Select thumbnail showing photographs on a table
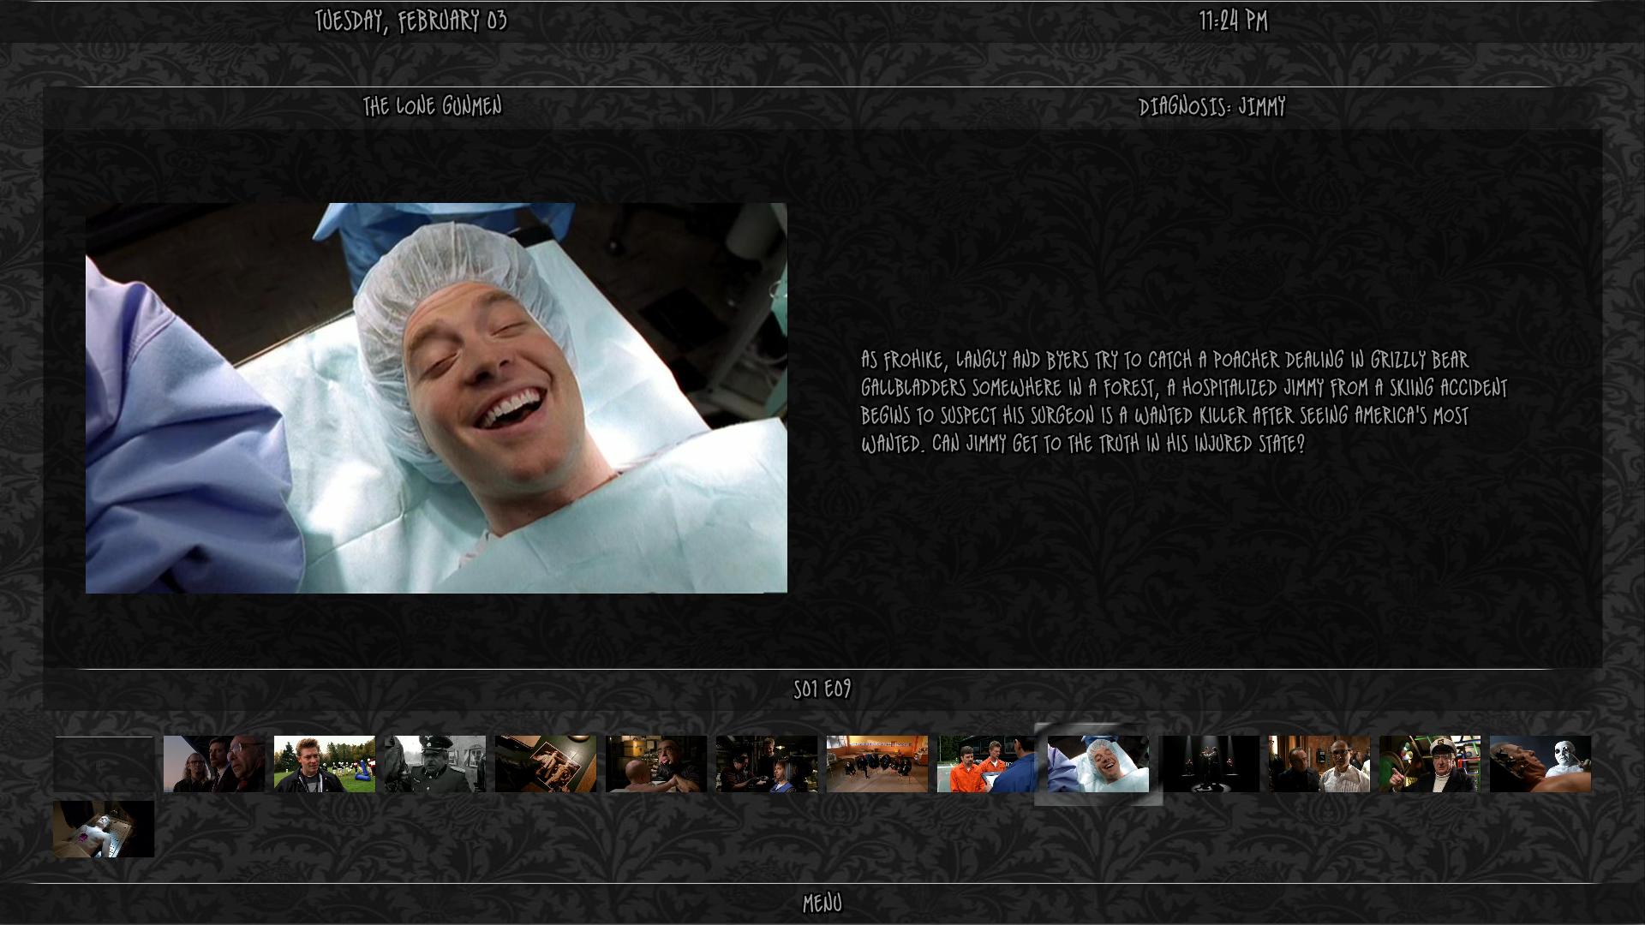 pos(546,764)
